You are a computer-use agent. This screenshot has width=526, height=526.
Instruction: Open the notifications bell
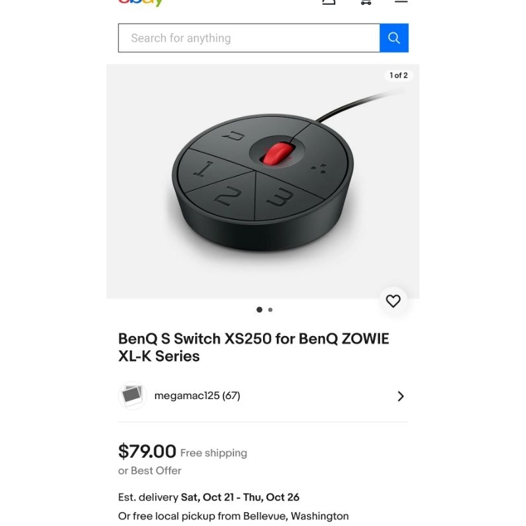(329, 2)
